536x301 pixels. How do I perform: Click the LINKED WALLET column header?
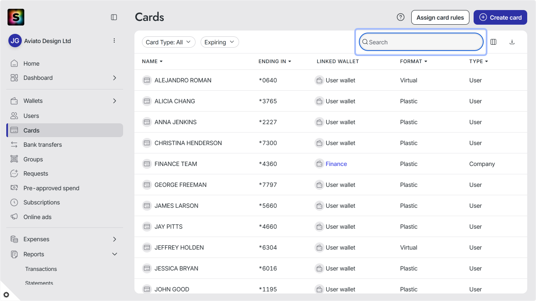click(338, 61)
